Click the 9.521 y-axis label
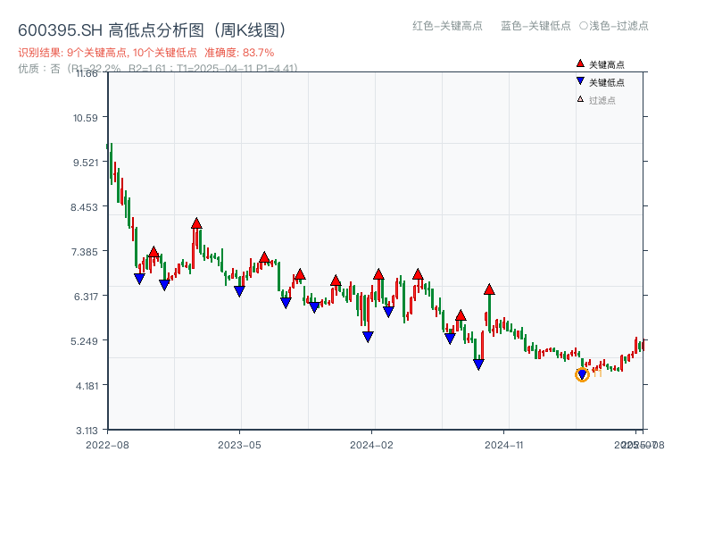 86,163
